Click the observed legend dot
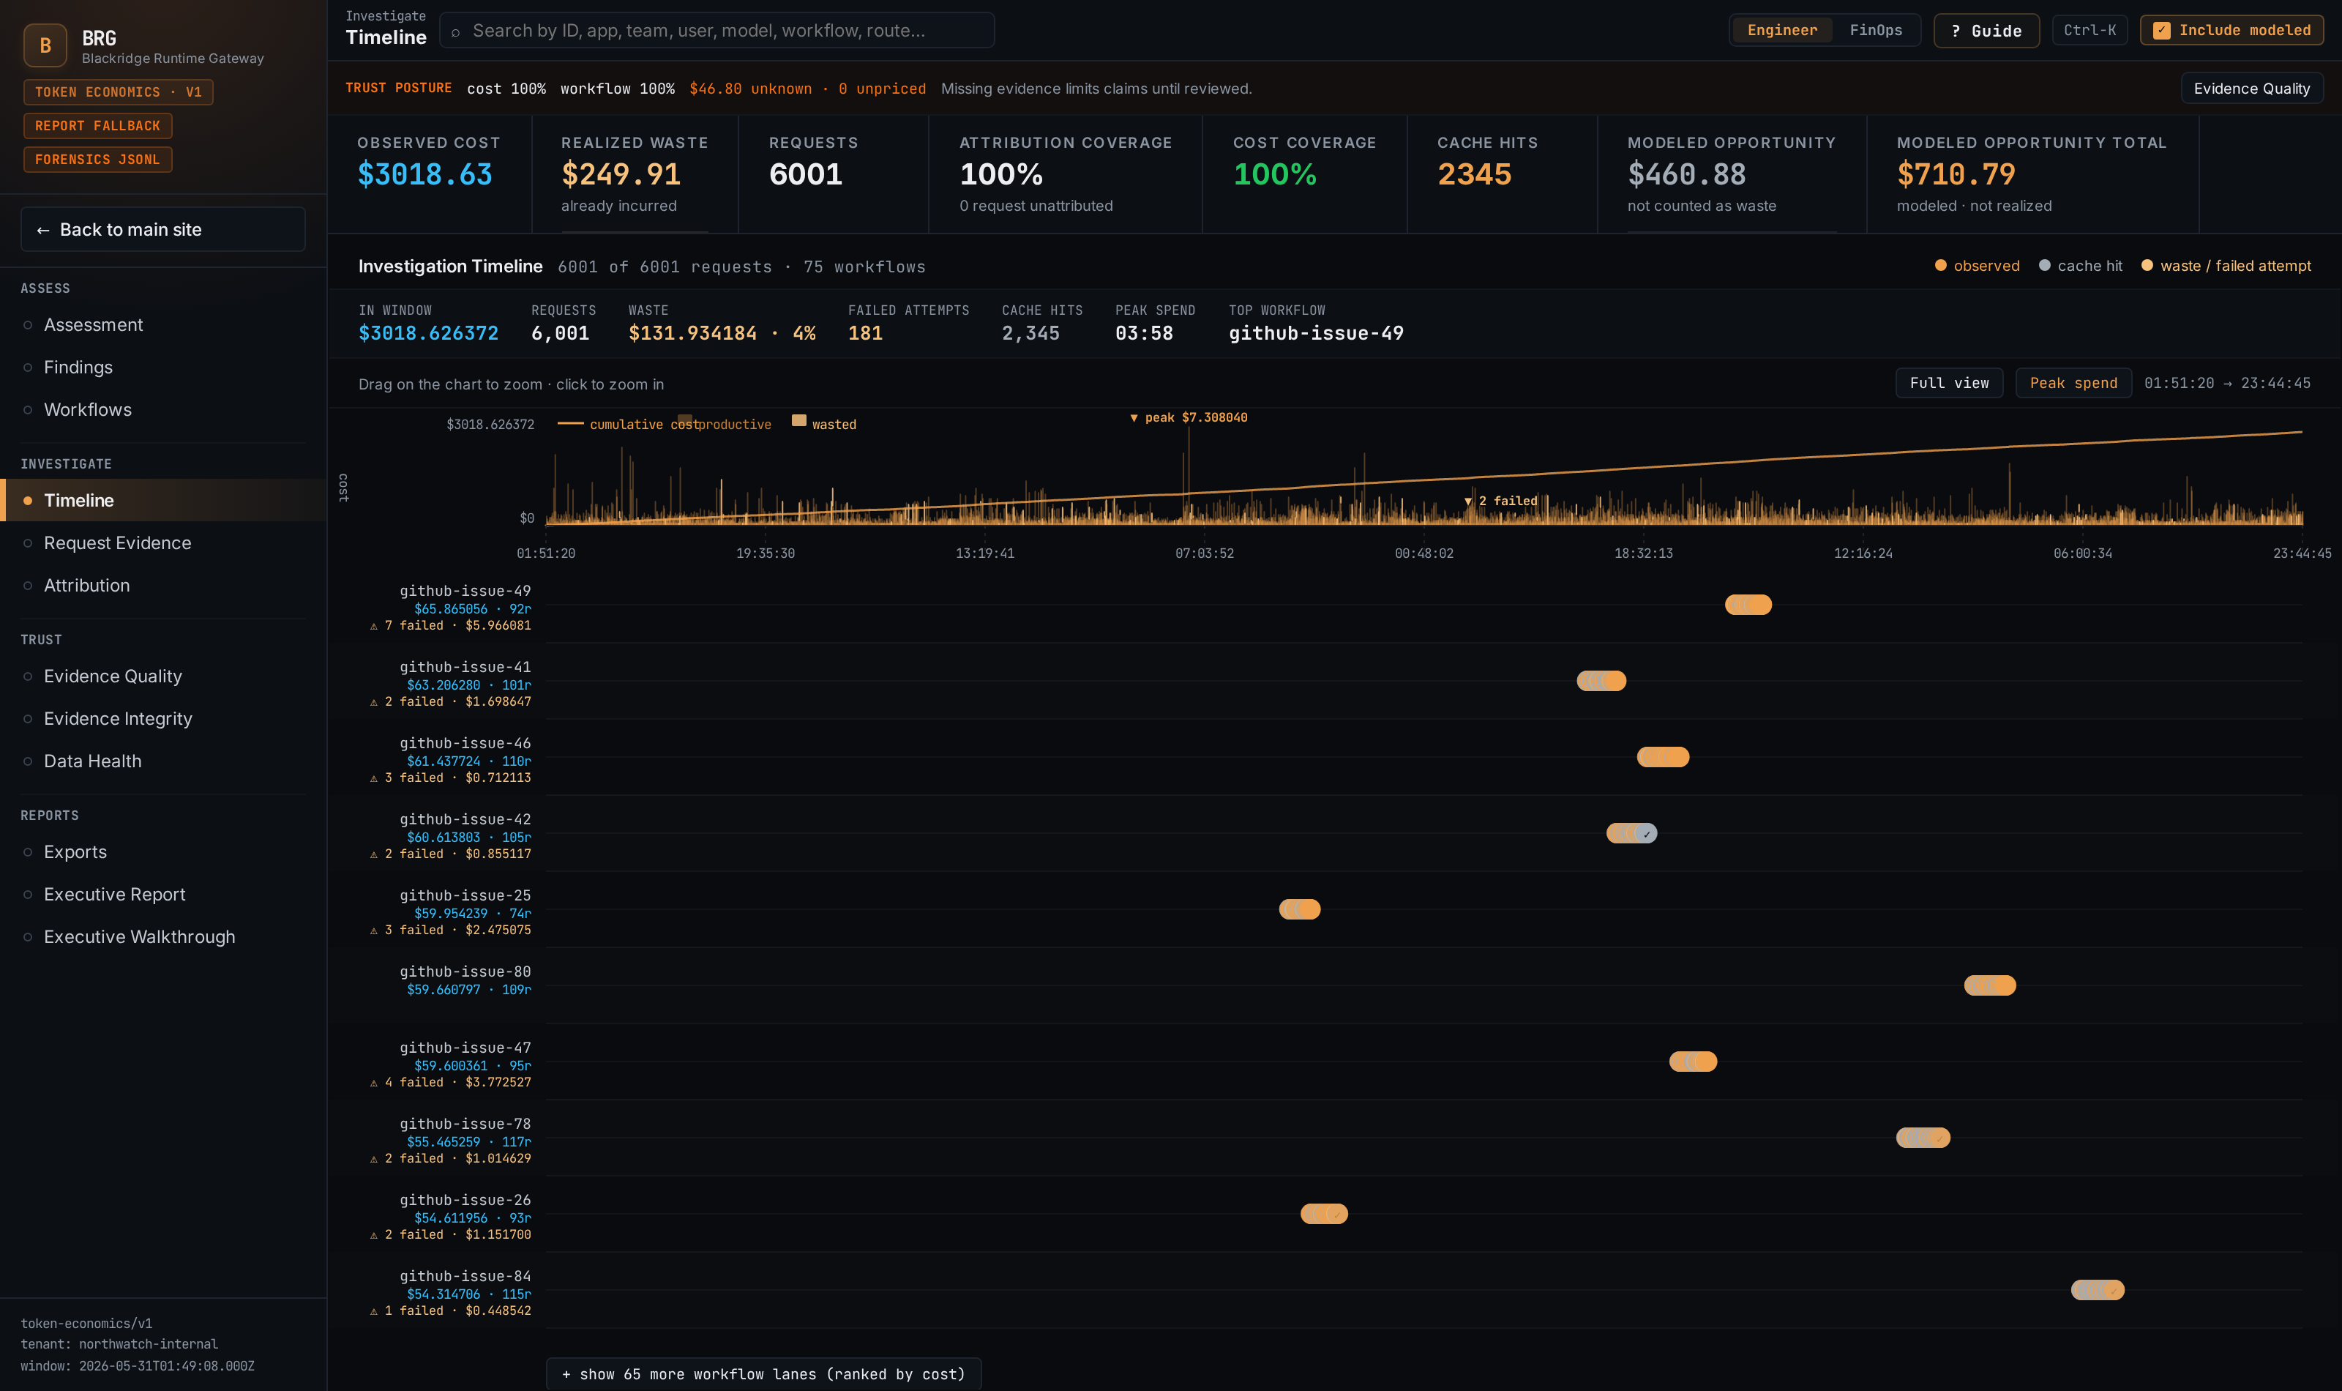 1940,265
